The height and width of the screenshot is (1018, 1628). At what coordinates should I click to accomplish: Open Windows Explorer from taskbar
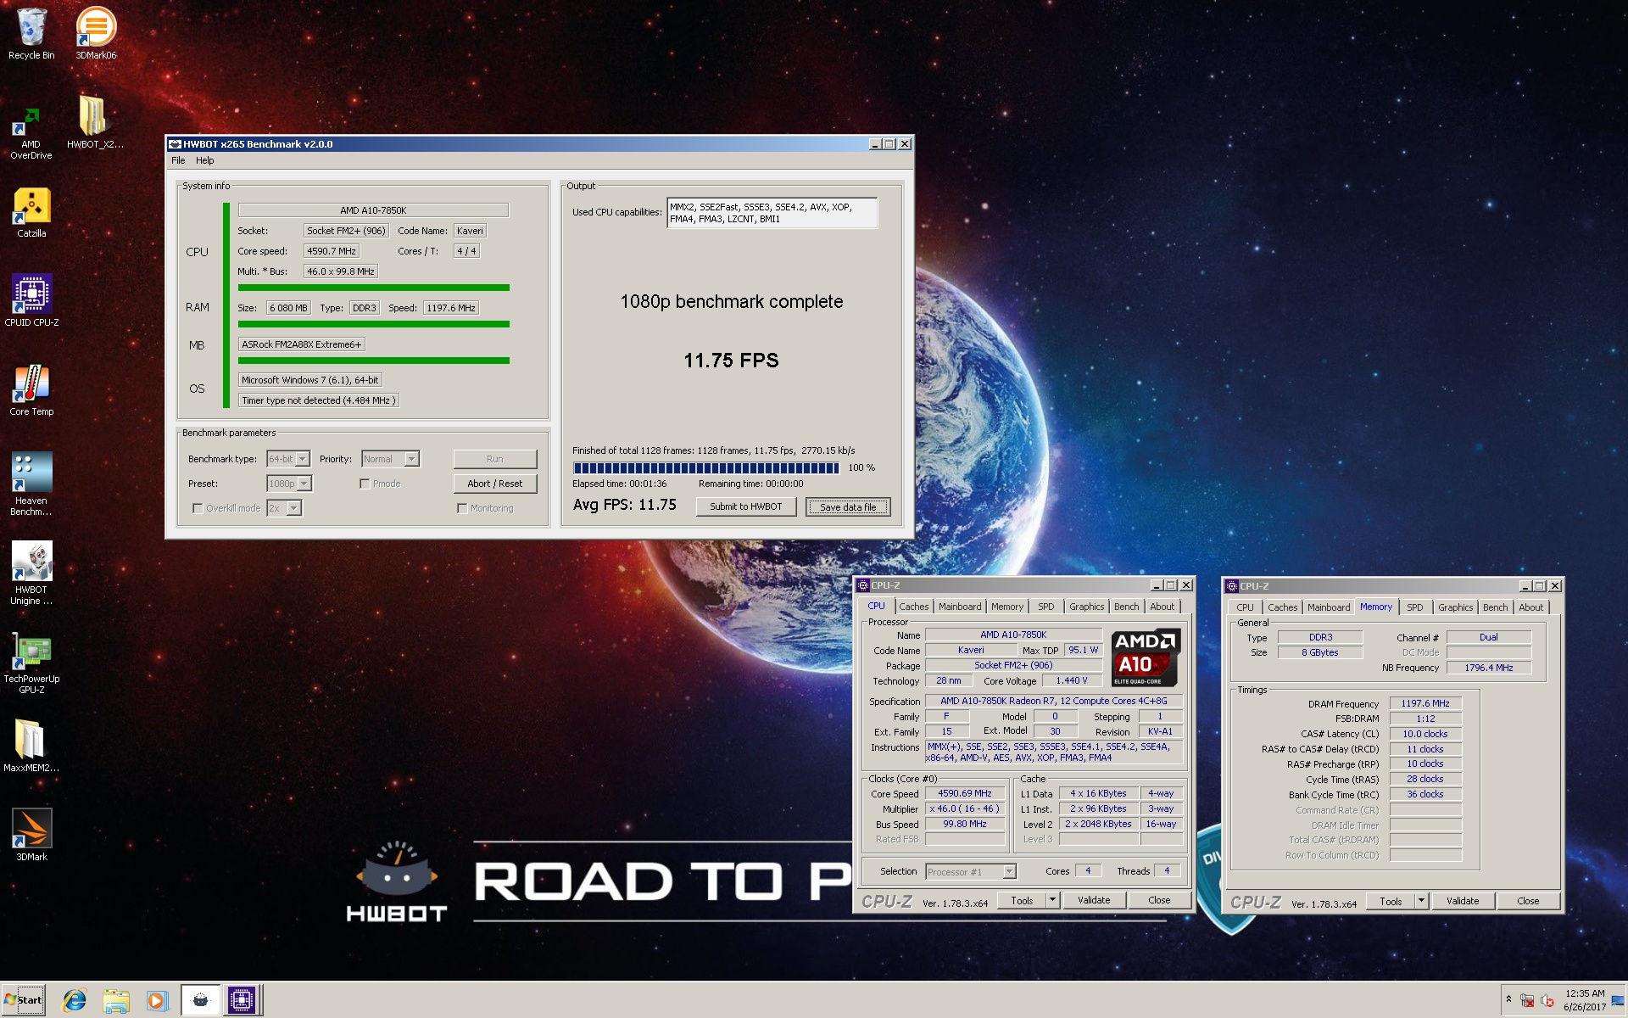pyautogui.click(x=115, y=1000)
